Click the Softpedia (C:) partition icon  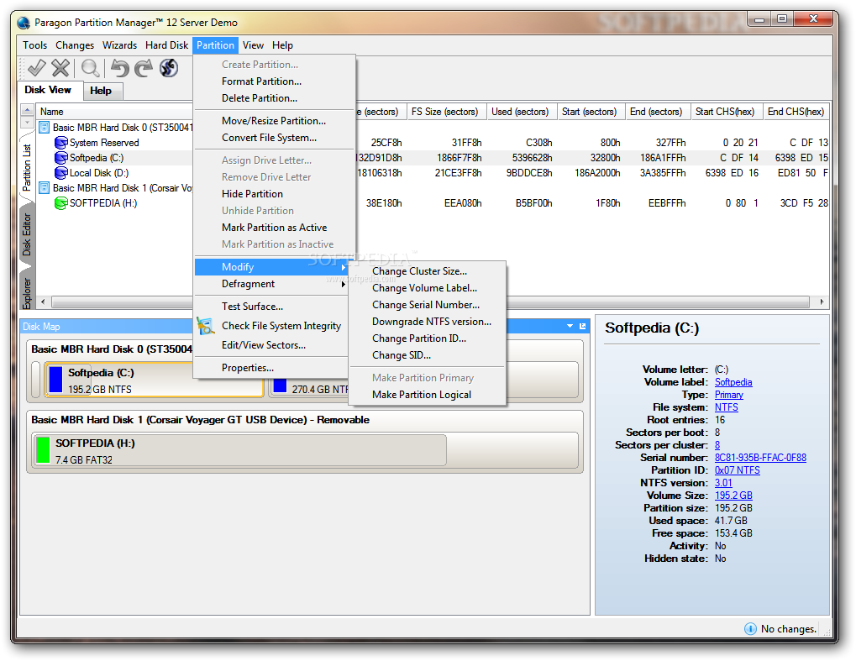(x=61, y=158)
